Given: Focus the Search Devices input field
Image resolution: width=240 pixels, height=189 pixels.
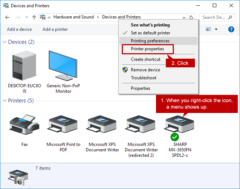Looking at the screenshot, I should click(x=213, y=17).
